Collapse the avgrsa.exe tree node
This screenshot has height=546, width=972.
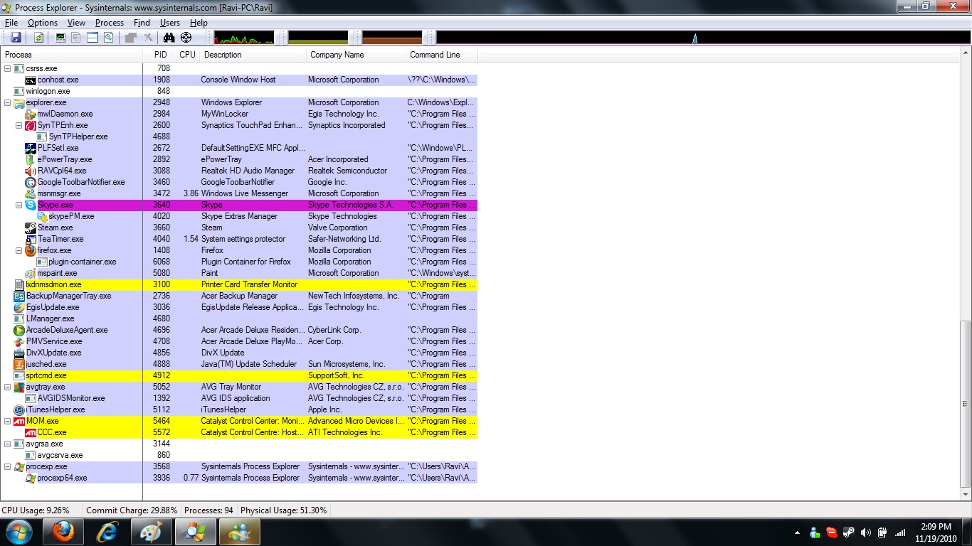8,444
